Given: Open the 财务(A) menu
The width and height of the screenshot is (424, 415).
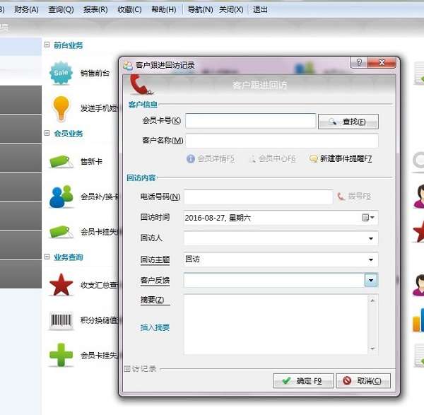Looking at the screenshot, I should 26,10.
